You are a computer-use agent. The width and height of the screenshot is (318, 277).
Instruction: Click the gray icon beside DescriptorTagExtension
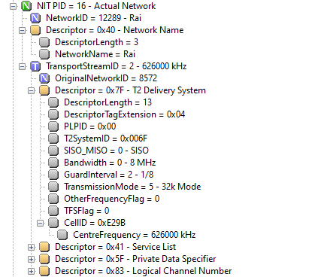coord(53,114)
